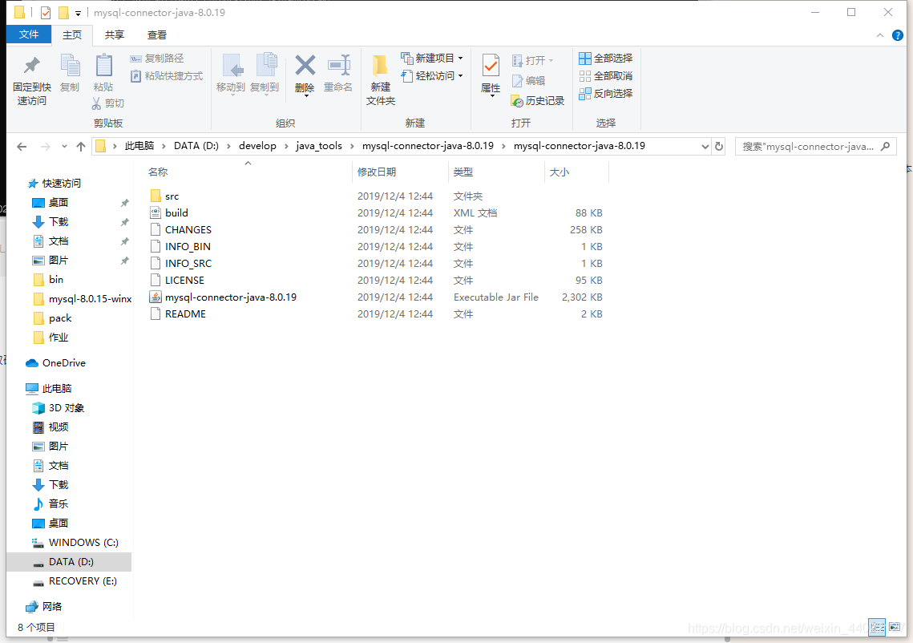Open the File (文件) tab
Screen dimensions: 913x643
(29, 35)
